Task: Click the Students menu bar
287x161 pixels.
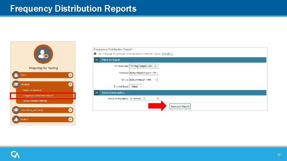Action: 43,84
